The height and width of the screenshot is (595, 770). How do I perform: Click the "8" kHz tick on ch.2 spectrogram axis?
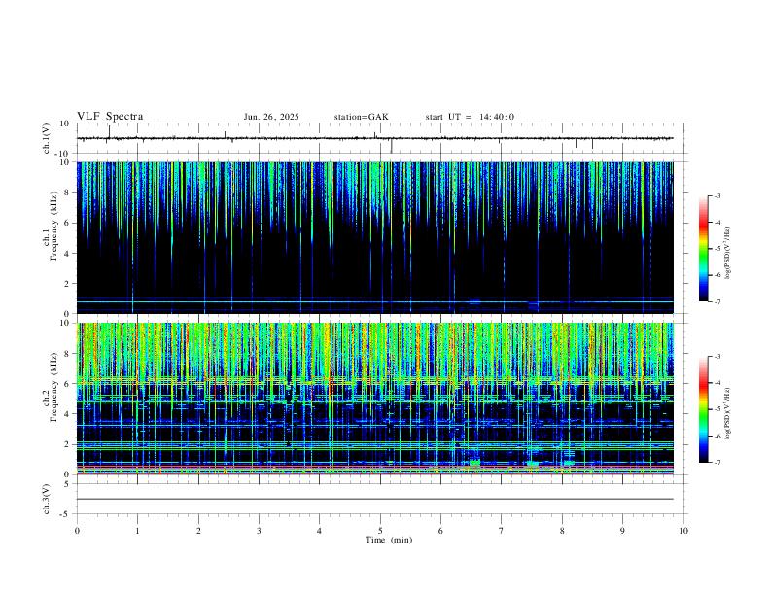point(67,354)
